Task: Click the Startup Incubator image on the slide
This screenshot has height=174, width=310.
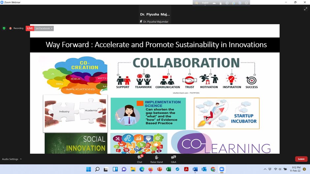Action: [227, 113]
